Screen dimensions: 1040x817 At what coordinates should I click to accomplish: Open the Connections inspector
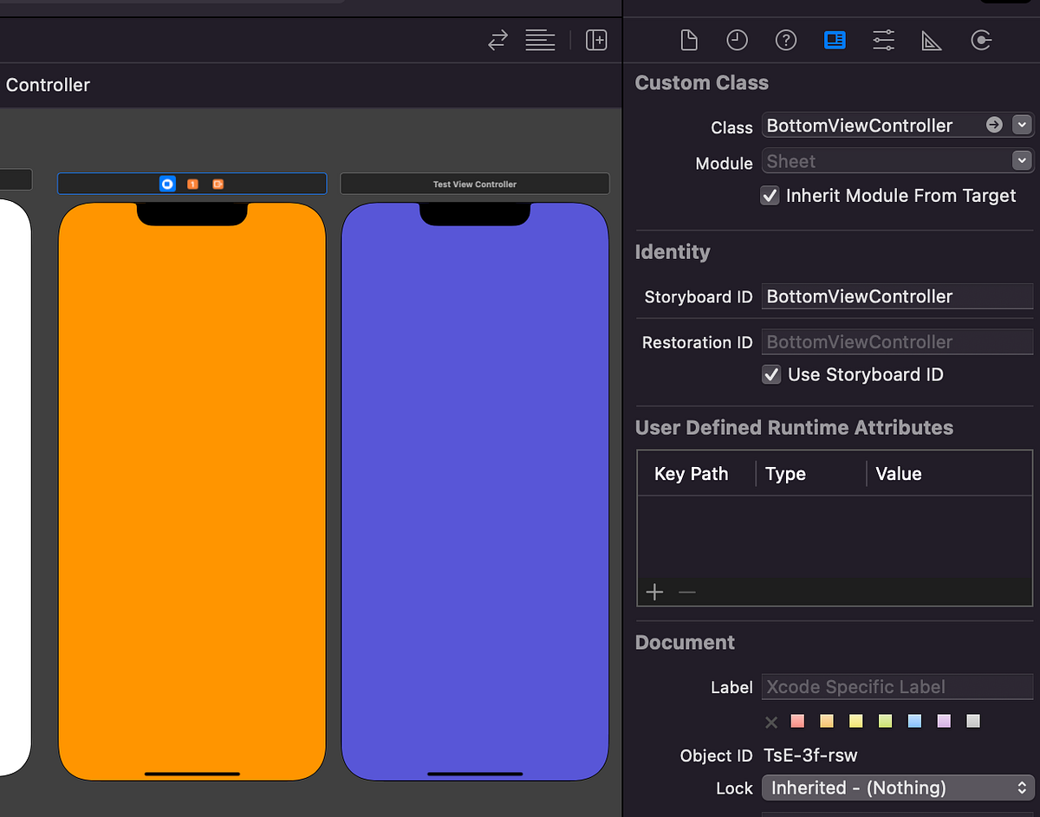981,40
